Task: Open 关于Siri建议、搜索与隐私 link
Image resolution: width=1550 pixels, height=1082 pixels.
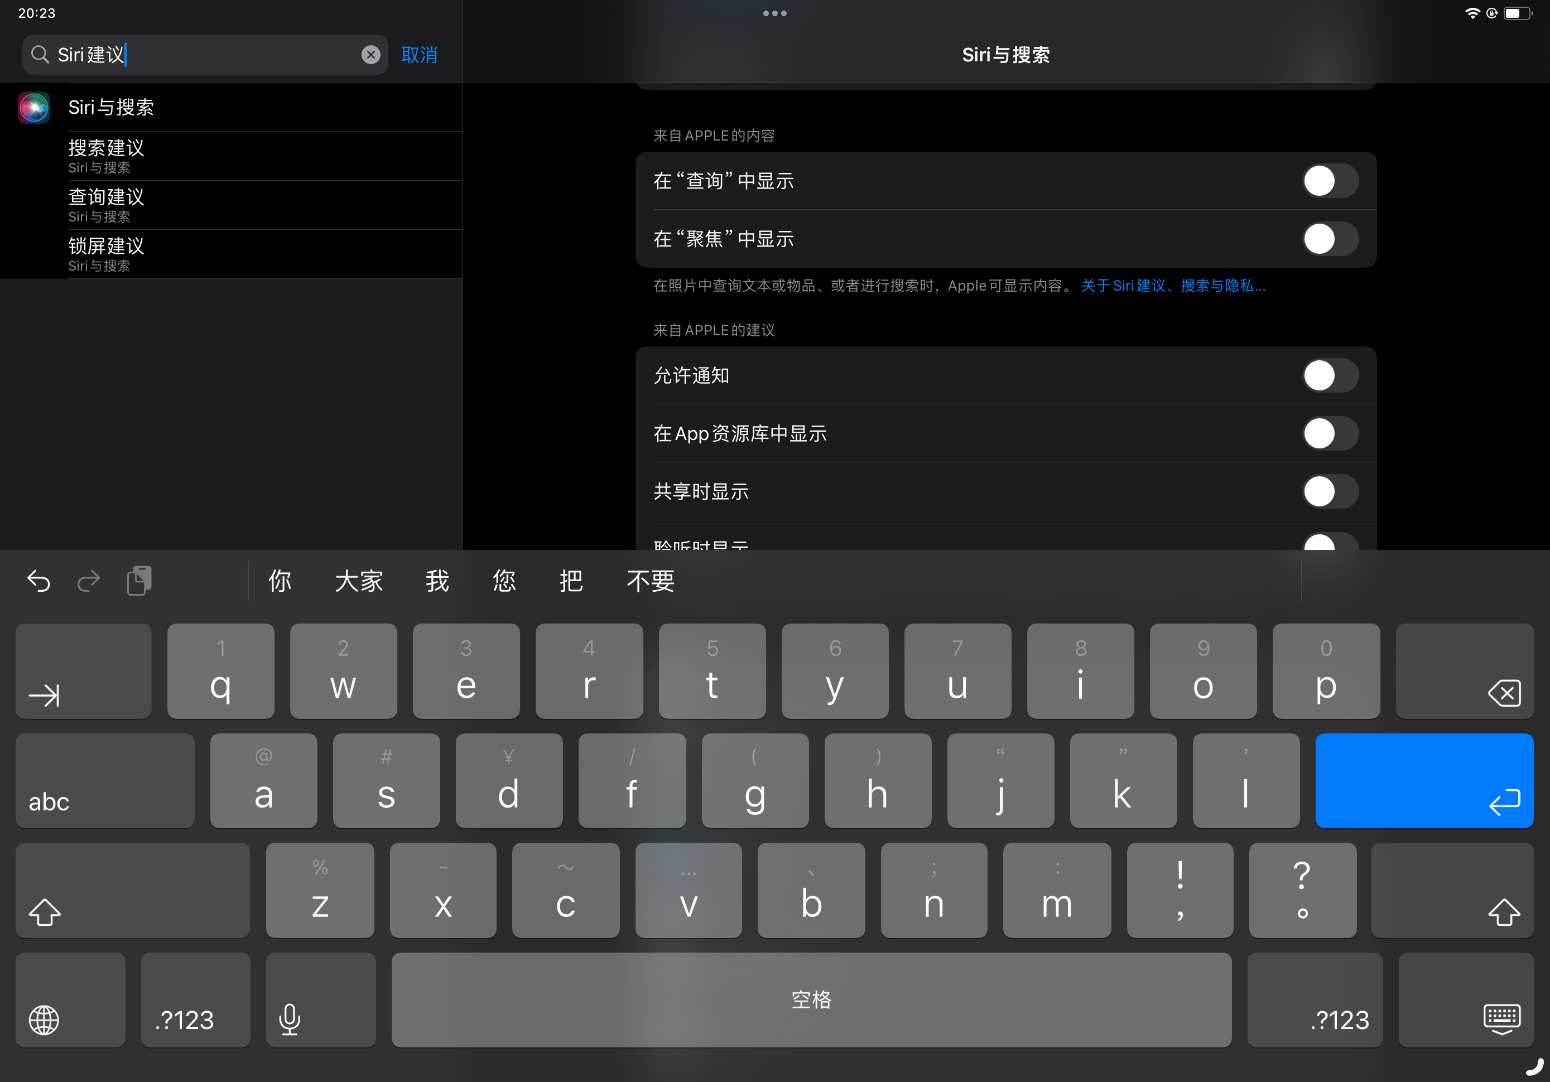Action: pyautogui.click(x=1173, y=286)
